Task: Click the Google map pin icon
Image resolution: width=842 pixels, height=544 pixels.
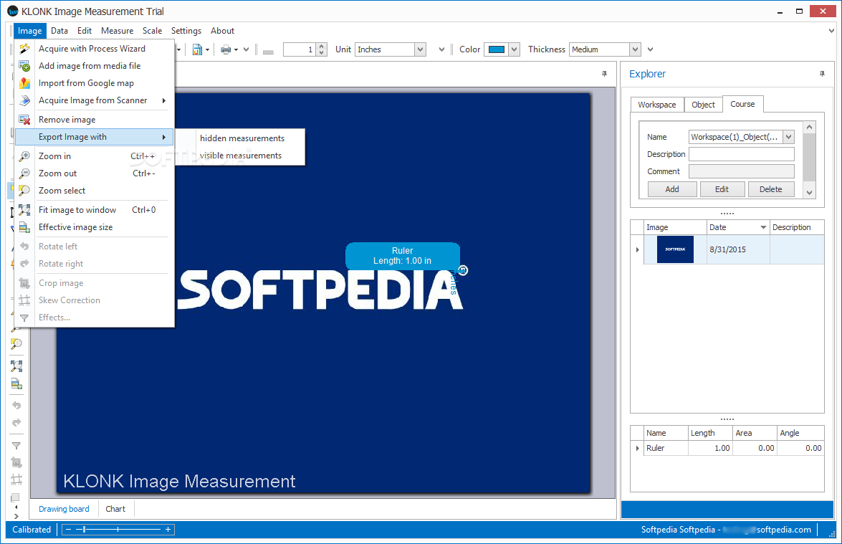Action: pyautogui.click(x=24, y=83)
